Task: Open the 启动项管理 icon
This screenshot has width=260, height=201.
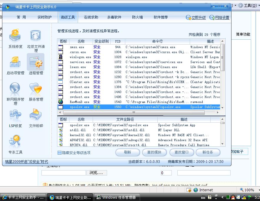Action: point(15,62)
